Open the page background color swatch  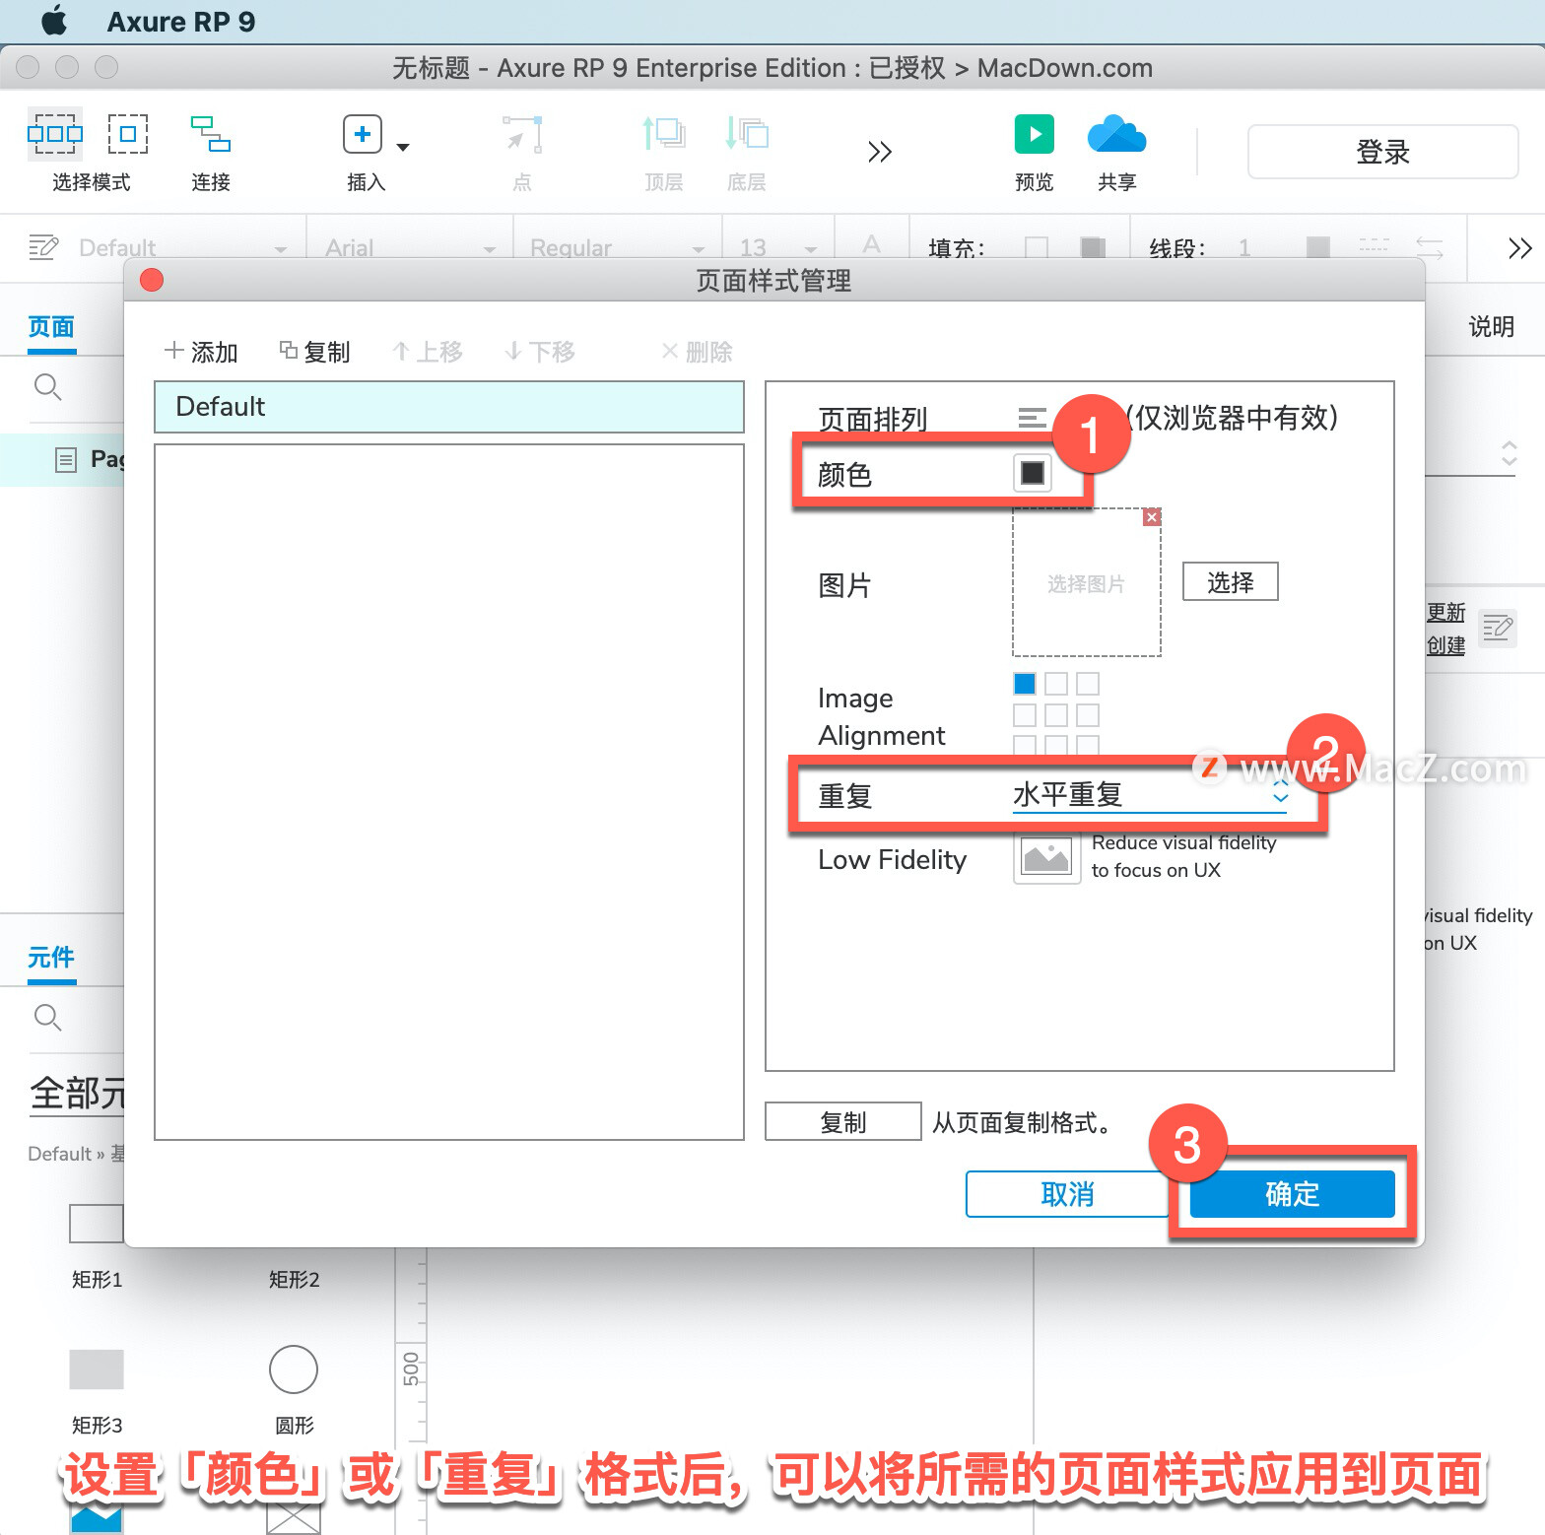coord(1033,473)
